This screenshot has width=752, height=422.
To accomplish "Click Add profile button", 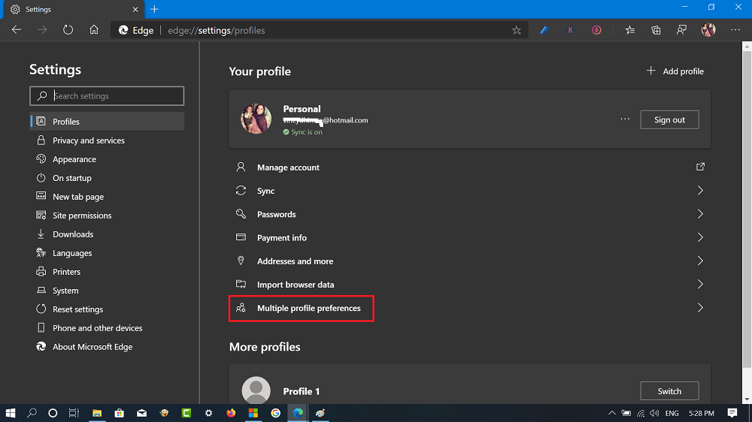I will 675,71.
